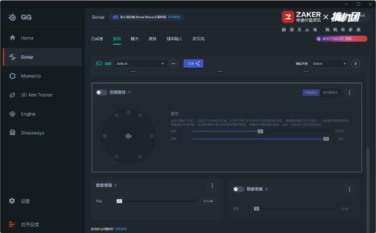Click the 智能音量 level slider handle
Viewport: 376px width, 233px height.
click(x=256, y=208)
